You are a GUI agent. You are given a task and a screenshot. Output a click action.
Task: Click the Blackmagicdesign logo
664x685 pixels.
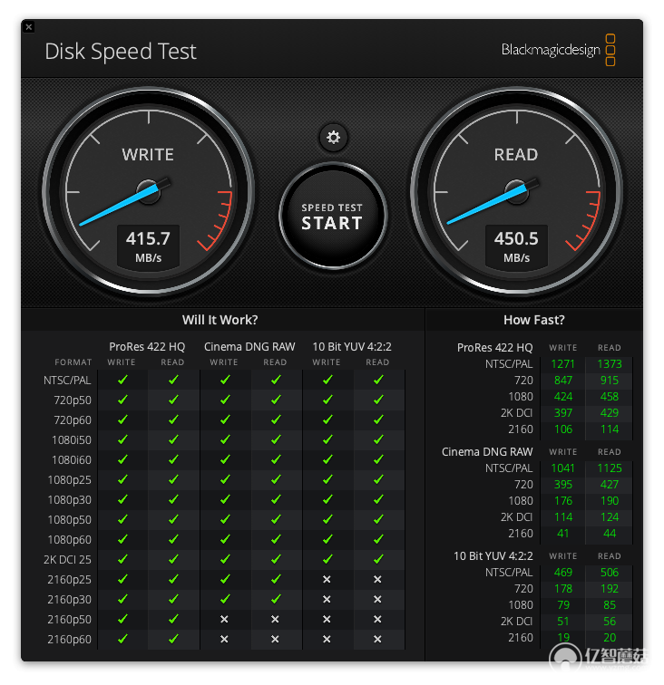(x=558, y=50)
